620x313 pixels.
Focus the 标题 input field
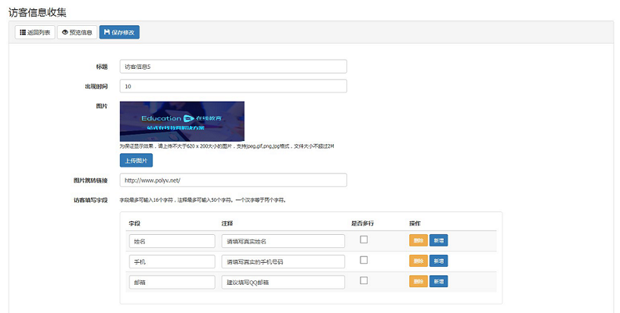click(233, 67)
